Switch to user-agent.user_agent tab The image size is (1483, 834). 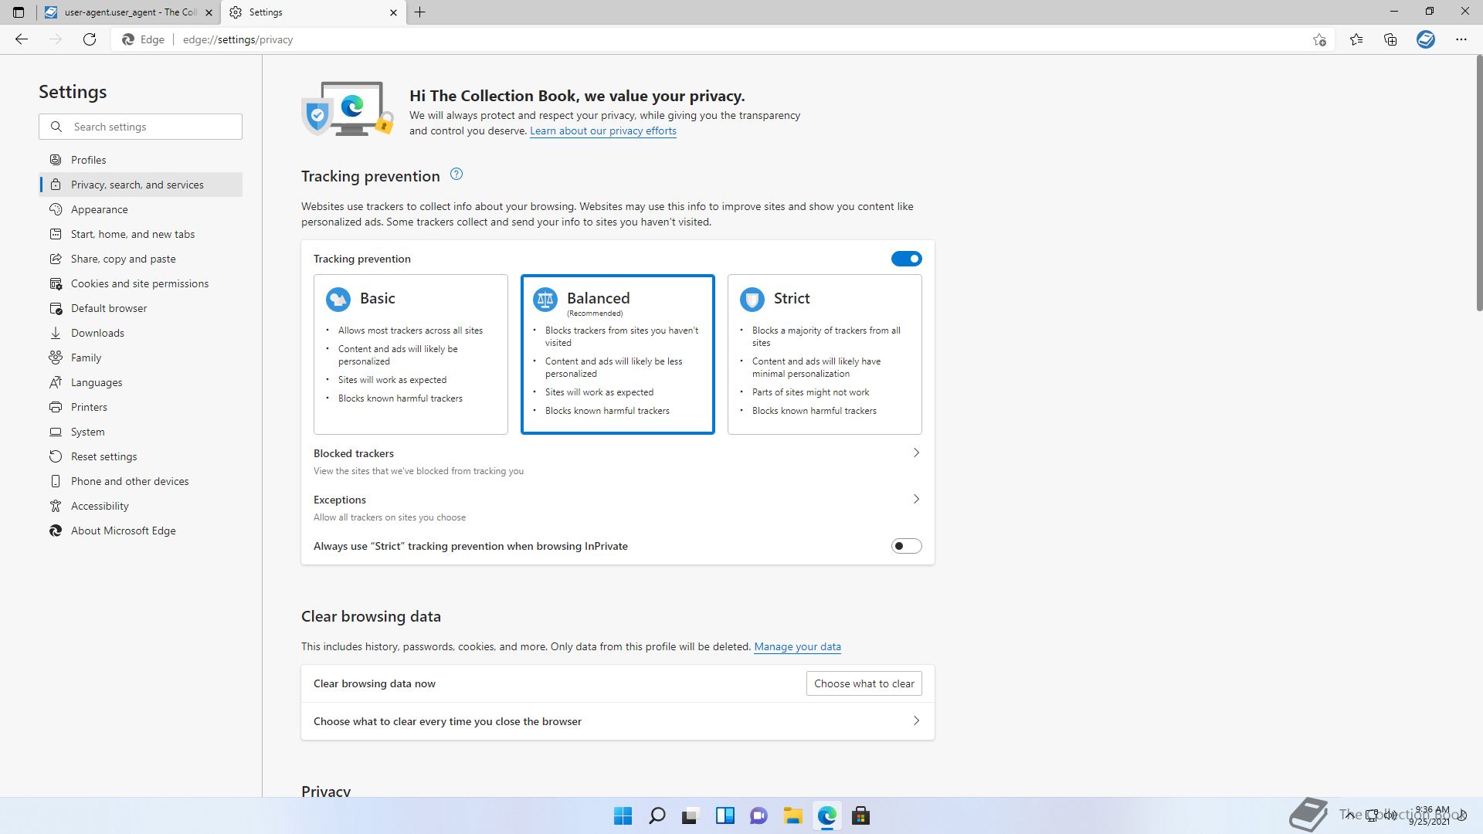(127, 12)
